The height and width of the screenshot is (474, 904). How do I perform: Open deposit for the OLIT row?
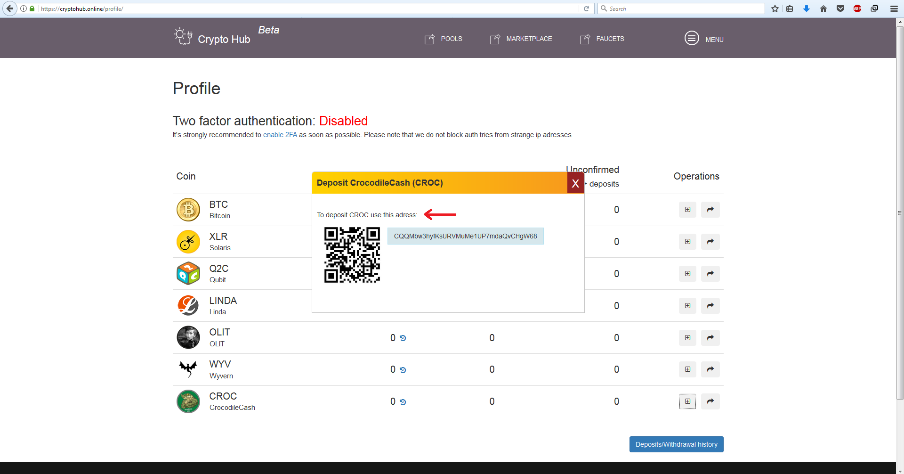pyautogui.click(x=687, y=338)
